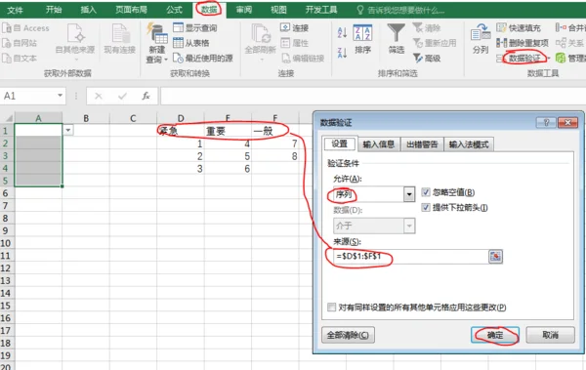
Task: Click 显示查询 in the ribbon
Action: coord(195,27)
